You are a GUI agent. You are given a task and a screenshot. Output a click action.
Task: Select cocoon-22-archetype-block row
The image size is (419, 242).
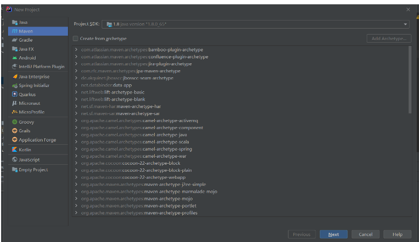tap(240, 163)
